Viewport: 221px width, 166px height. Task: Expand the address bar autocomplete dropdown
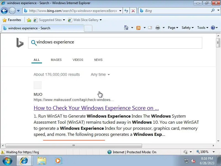point(120,11)
